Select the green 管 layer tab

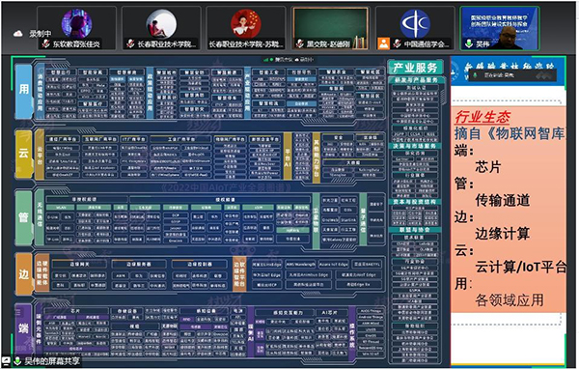click(x=23, y=217)
